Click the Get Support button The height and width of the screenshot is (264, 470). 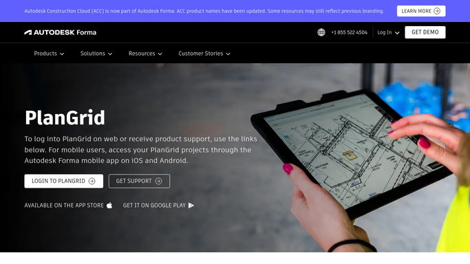pos(140,181)
